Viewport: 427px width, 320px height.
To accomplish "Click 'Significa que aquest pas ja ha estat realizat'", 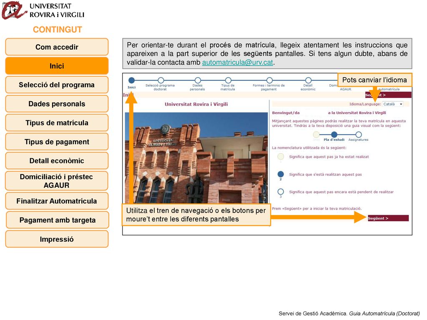I will [x=329, y=157].
